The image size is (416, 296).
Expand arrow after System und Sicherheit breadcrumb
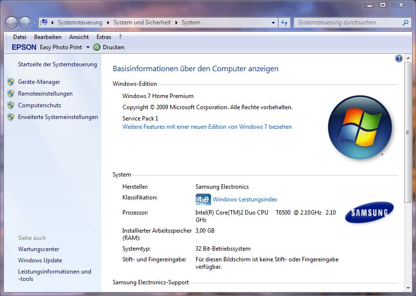[176, 23]
